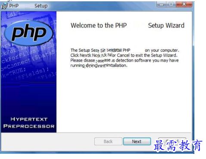The height and width of the screenshot is (159, 206).
Task: Click the 'Hypertext Preprocessor' banner text
Action: click(x=29, y=122)
